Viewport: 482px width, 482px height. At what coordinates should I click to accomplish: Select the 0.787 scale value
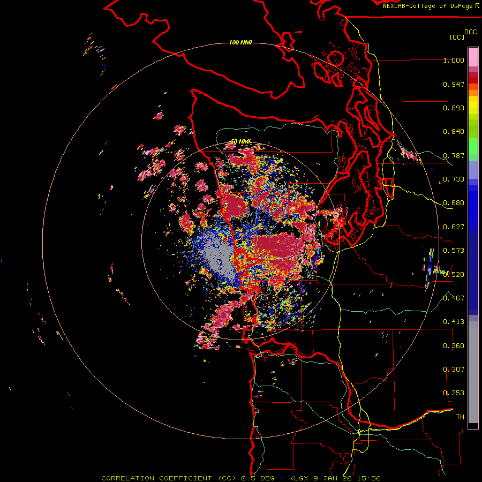click(x=454, y=155)
